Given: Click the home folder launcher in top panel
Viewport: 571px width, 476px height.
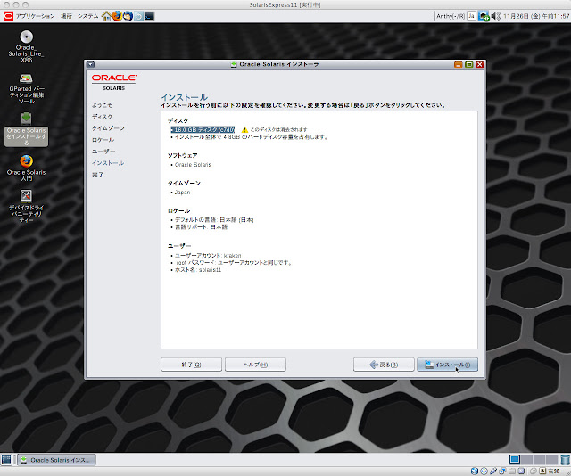Looking at the screenshot, I should [106, 16].
